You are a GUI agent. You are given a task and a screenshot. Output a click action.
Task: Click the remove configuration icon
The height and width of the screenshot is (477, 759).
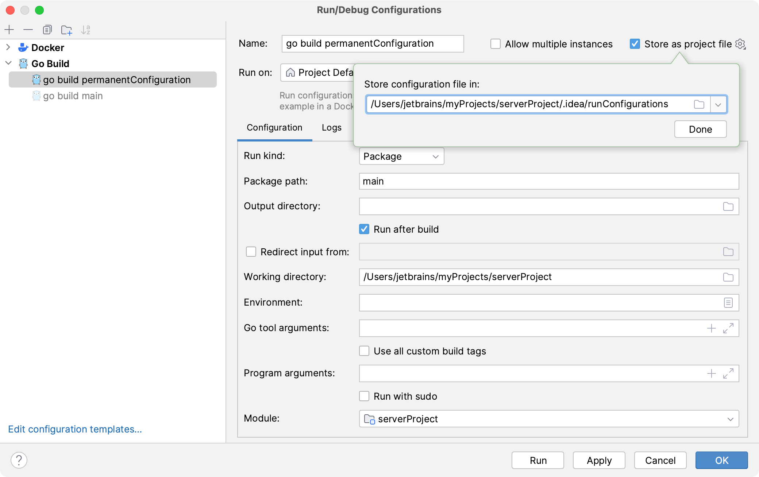point(28,30)
